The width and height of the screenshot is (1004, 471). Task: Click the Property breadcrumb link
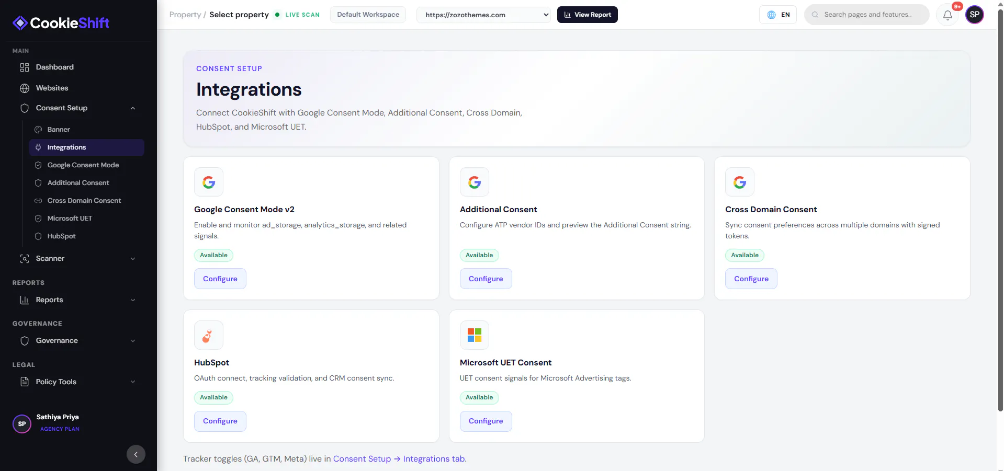point(185,15)
